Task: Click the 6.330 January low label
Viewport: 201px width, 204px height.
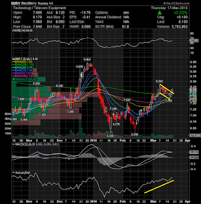Action: (110, 136)
